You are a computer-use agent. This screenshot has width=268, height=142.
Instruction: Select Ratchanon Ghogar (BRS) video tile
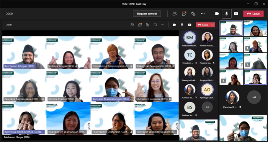tap(24, 53)
